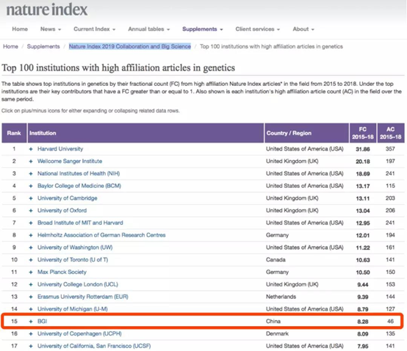This screenshot has width=407, height=351.
Task: Go to Home in navigation bar
Action: pyautogui.click(x=20, y=29)
